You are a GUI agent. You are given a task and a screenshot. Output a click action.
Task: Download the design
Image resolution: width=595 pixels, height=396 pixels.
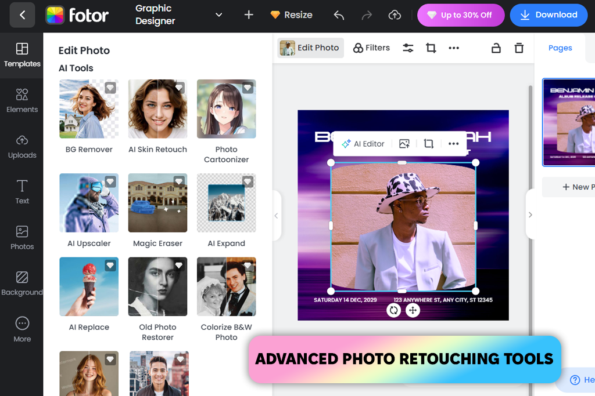[x=549, y=15]
